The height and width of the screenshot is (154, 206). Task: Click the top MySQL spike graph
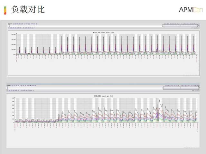point(104,53)
